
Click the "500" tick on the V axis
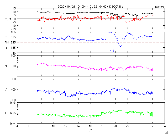(14, 79)
